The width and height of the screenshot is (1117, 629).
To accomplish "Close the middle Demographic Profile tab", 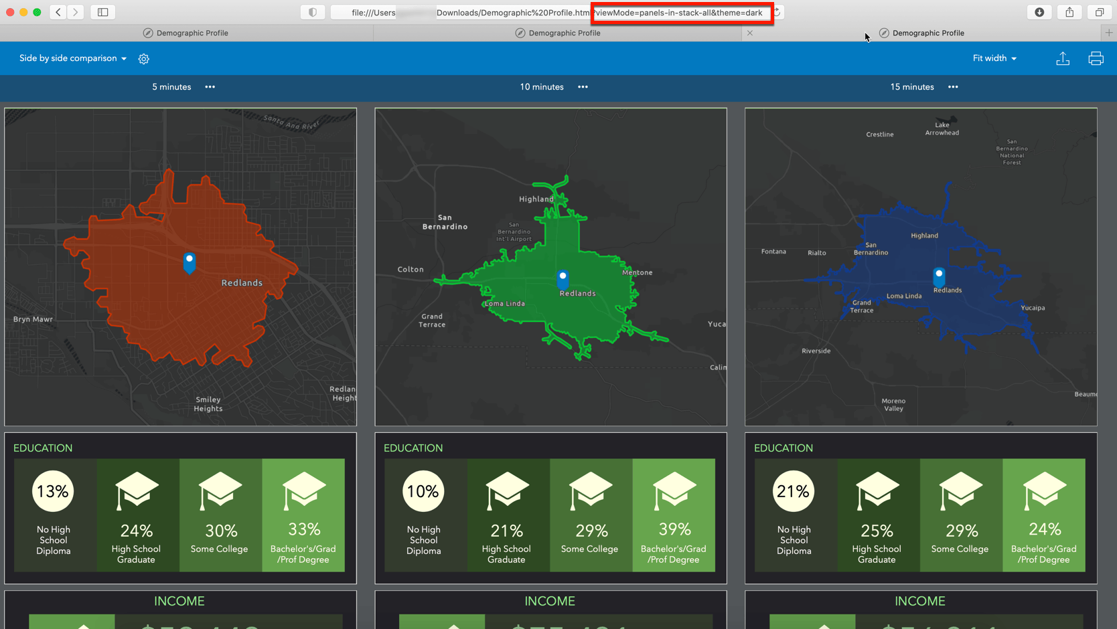I will click(750, 33).
